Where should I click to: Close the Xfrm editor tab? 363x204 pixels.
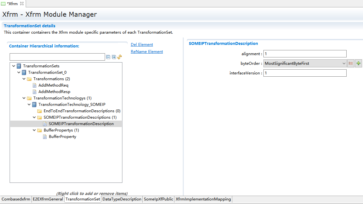coord(22,4)
